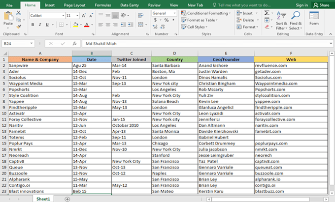Open Conditional Formatting menu
This screenshot has height=202, width=335.
[206, 13]
